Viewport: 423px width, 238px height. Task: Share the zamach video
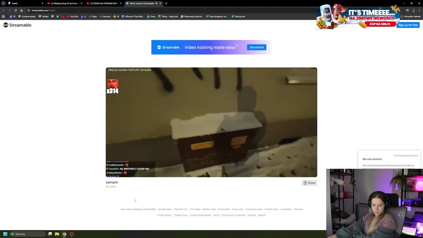tap(309, 183)
